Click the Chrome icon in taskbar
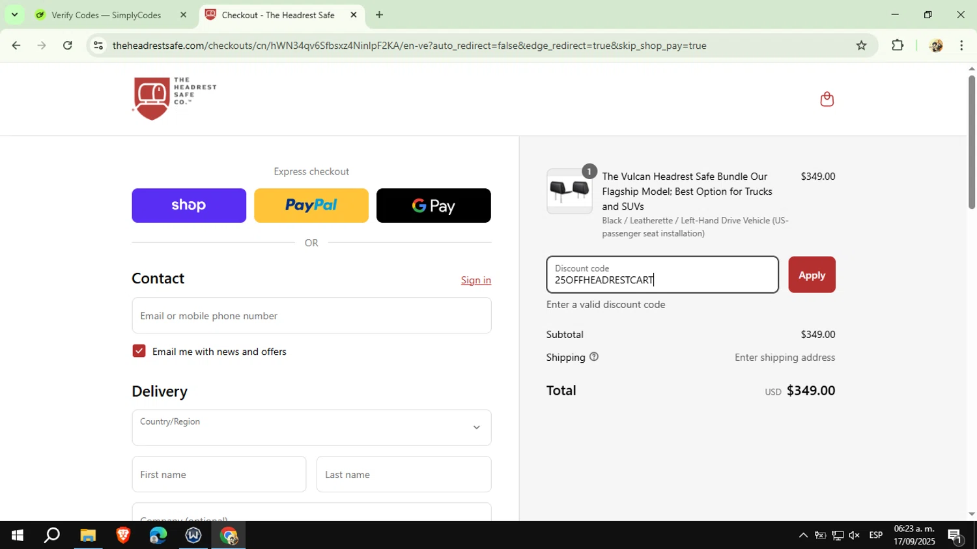 pos(229,535)
